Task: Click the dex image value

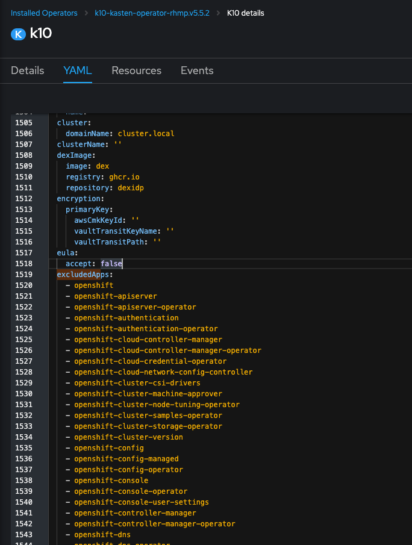Action: pos(102,166)
